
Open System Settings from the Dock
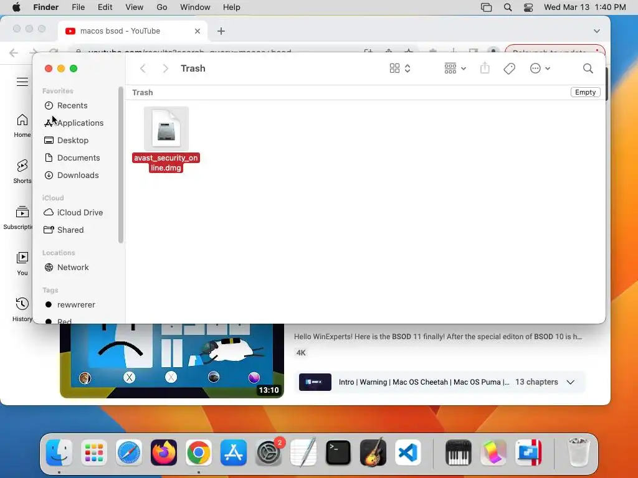pyautogui.click(x=269, y=452)
